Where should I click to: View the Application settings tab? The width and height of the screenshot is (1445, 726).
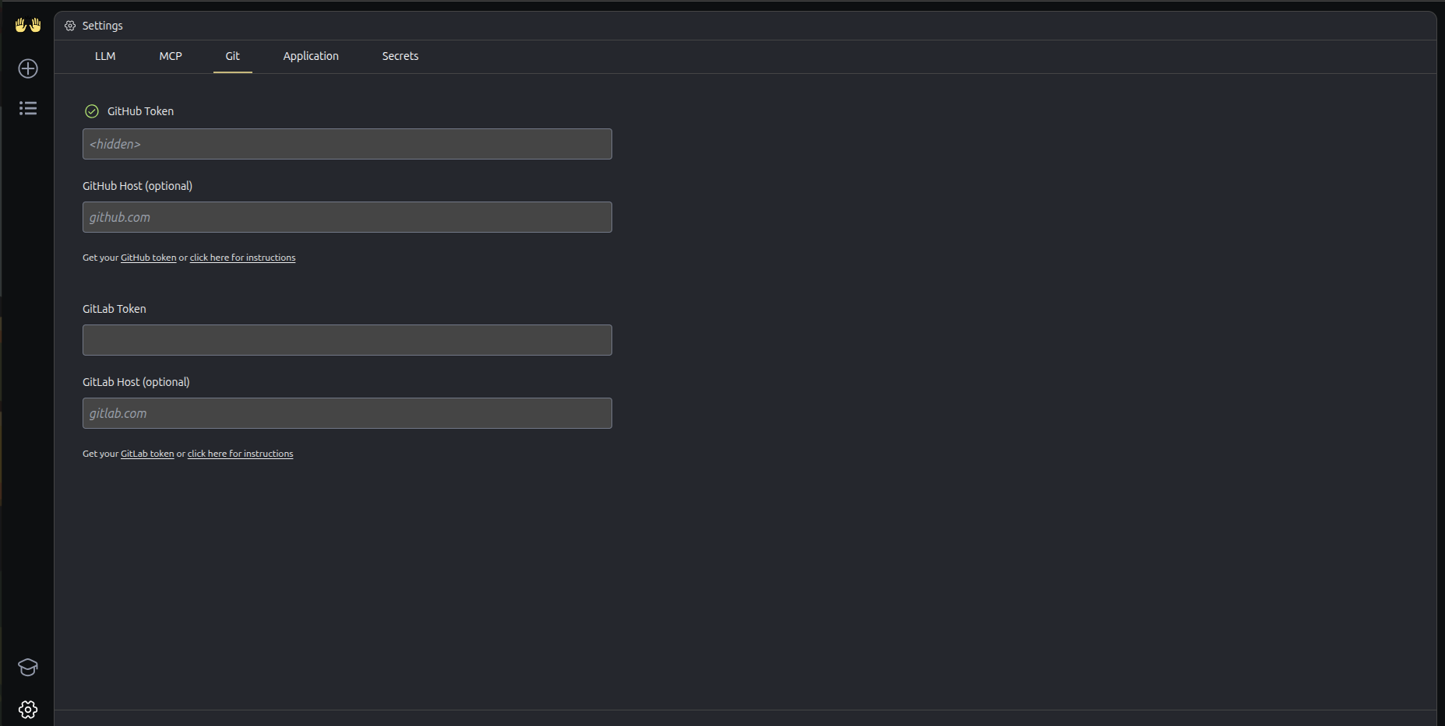tap(310, 56)
